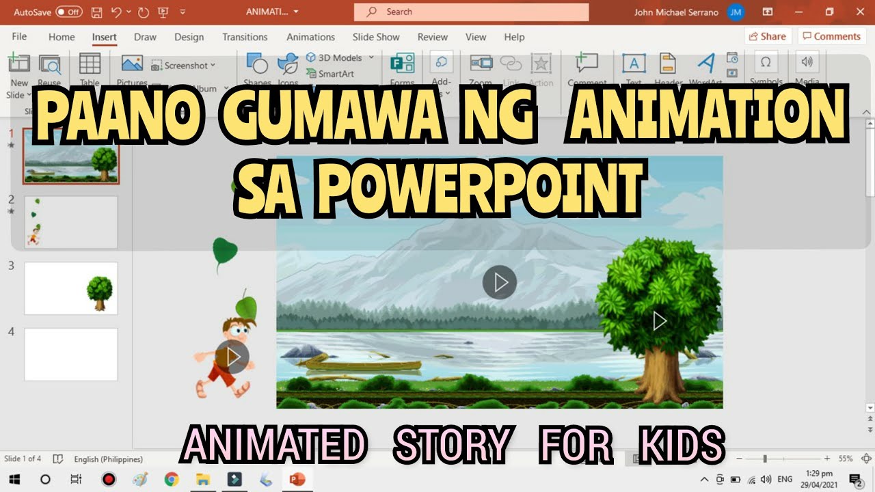The image size is (875, 492).
Task: Open the Animations tab
Action: click(x=311, y=37)
